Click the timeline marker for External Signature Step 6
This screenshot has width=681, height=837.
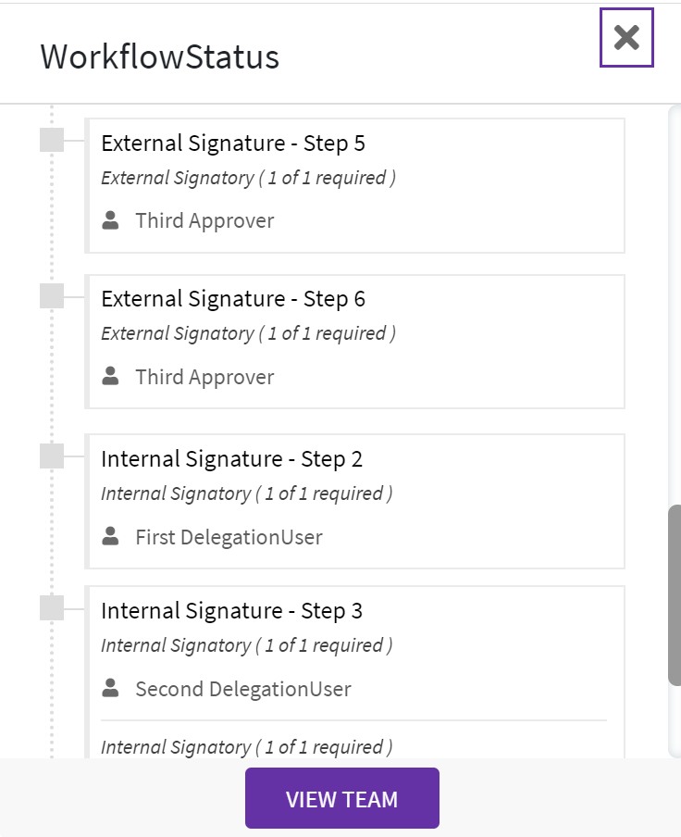(x=52, y=296)
